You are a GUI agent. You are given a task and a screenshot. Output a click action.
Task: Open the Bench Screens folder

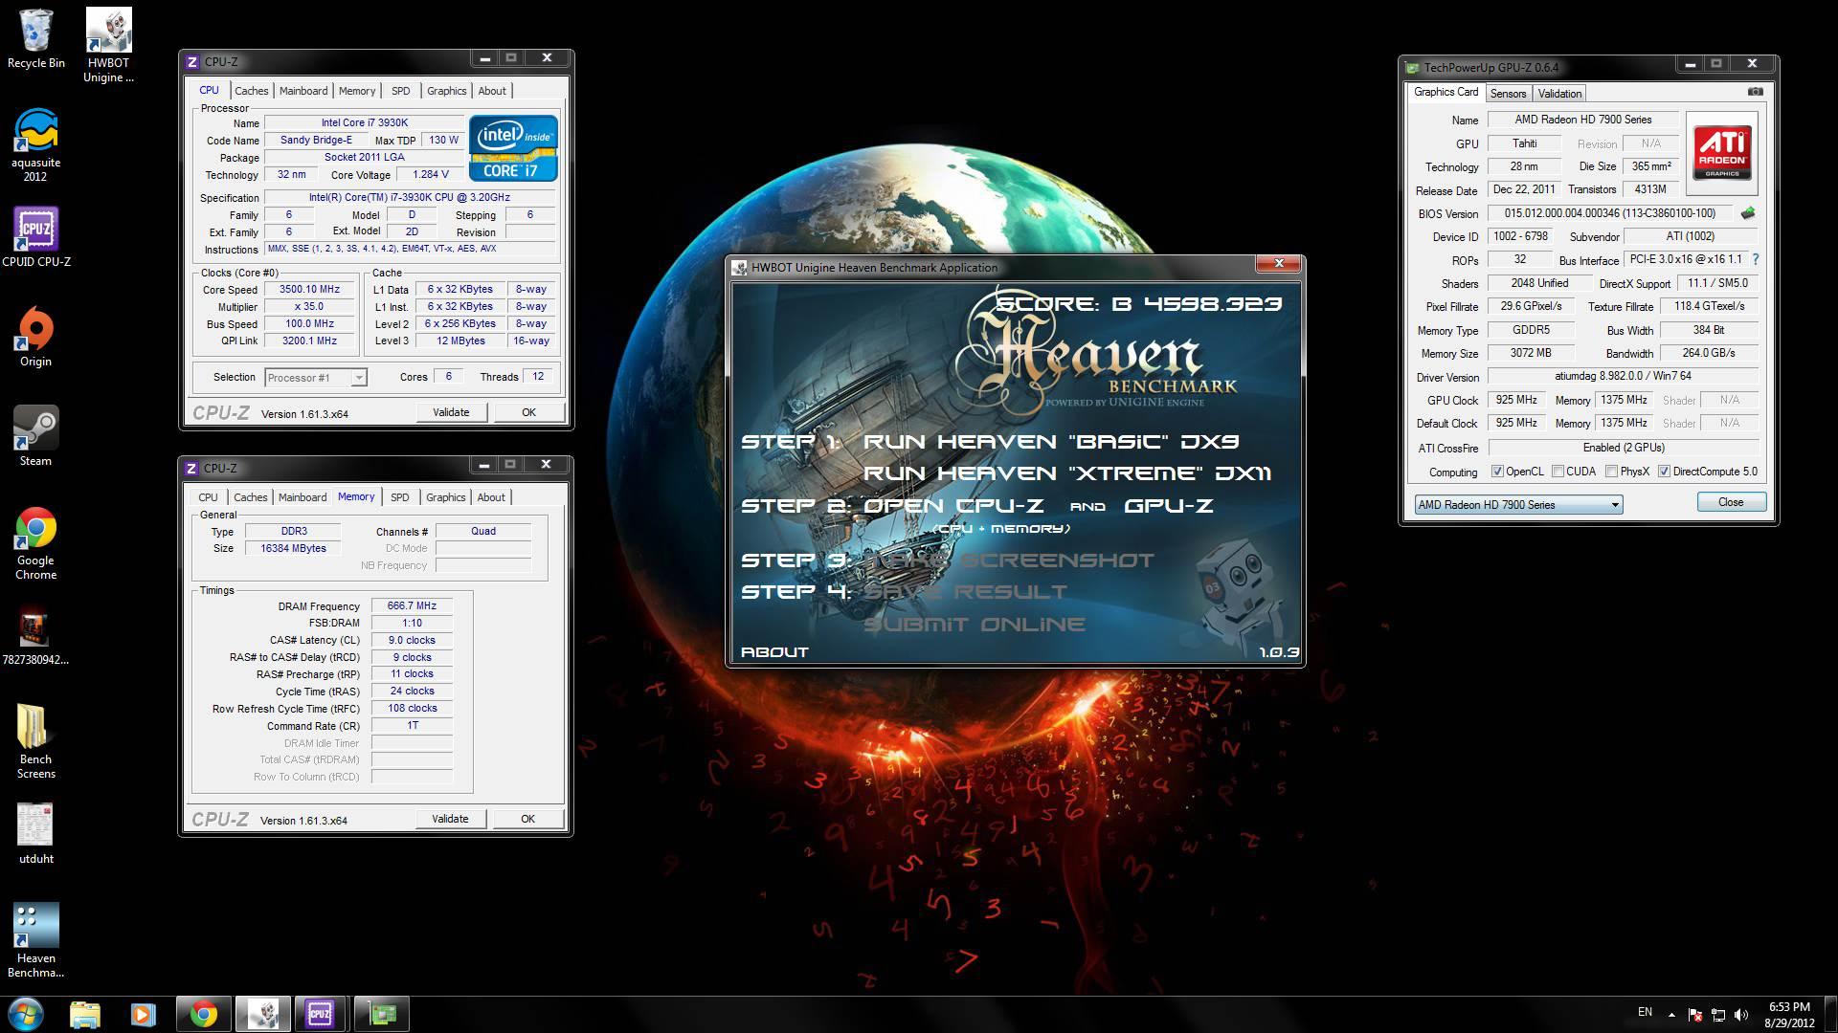click(35, 742)
